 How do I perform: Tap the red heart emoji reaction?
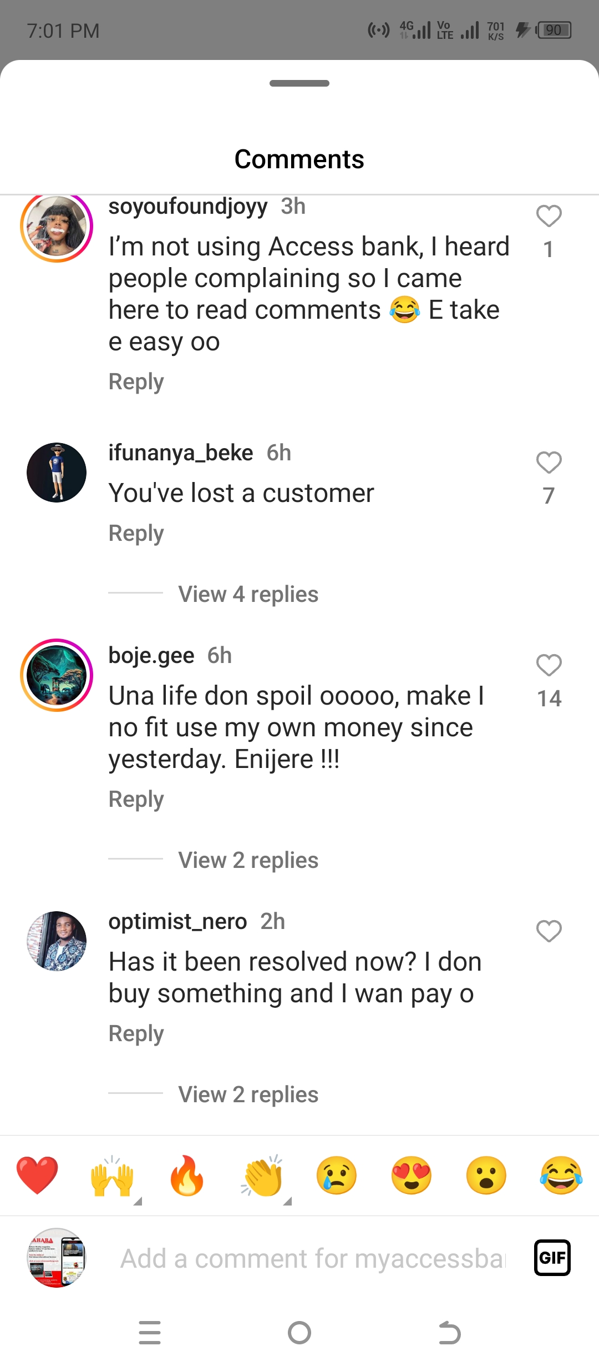pos(37,1175)
